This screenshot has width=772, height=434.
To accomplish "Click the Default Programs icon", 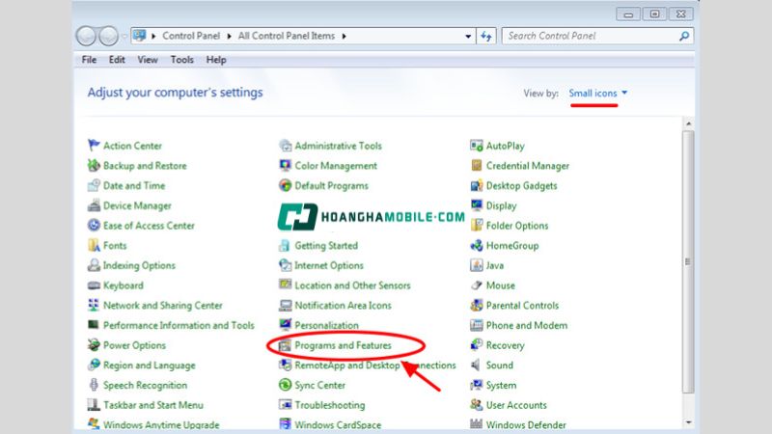I will (x=286, y=185).
